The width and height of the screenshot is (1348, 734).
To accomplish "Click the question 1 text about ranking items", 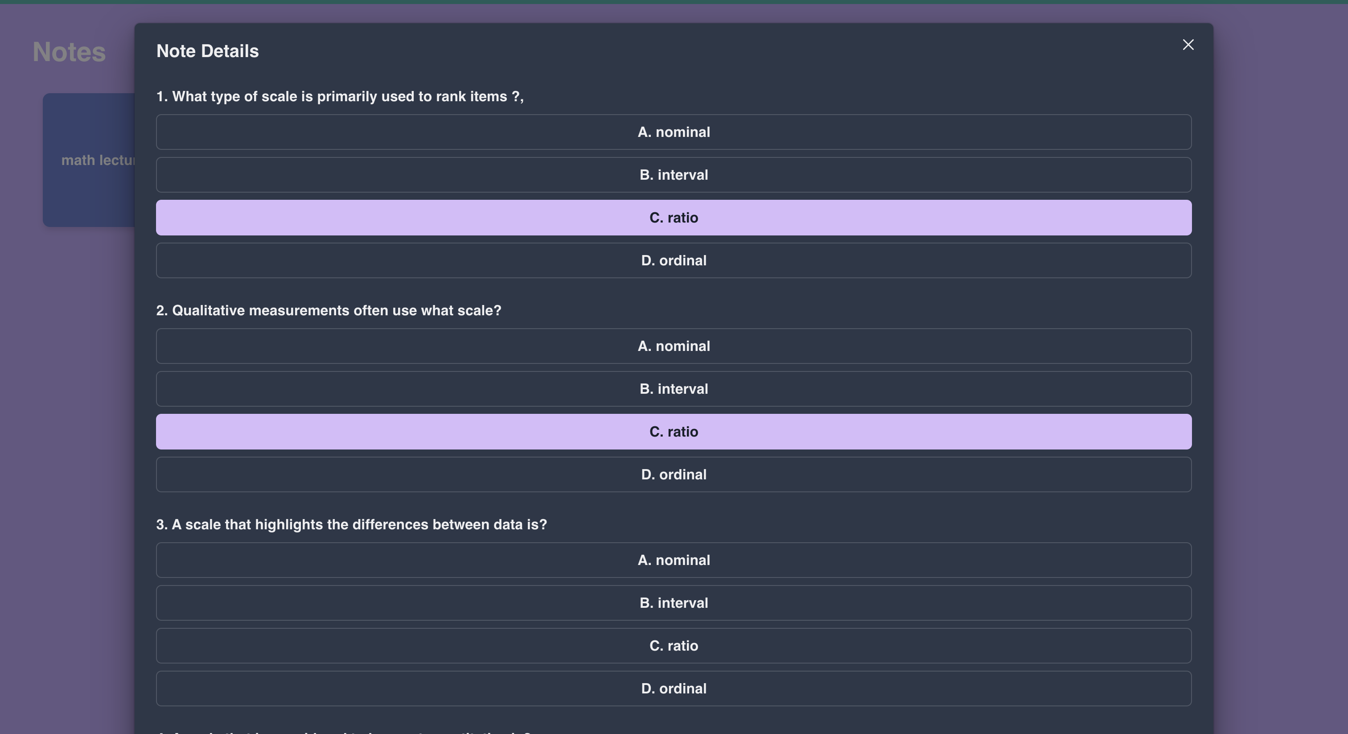I will pyautogui.click(x=340, y=96).
